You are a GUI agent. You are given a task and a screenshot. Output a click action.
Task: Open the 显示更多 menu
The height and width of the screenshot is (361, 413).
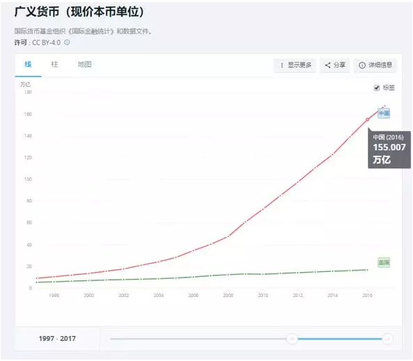click(295, 65)
